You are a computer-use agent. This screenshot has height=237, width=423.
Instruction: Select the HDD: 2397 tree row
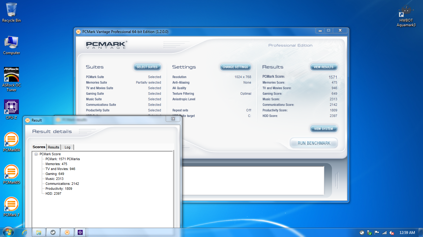(x=53, y=193)
